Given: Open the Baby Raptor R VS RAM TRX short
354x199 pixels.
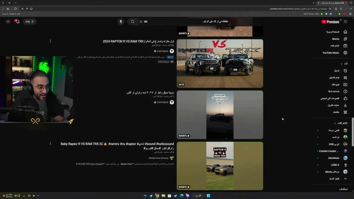Looking at the screenshot, I should 220,166.
